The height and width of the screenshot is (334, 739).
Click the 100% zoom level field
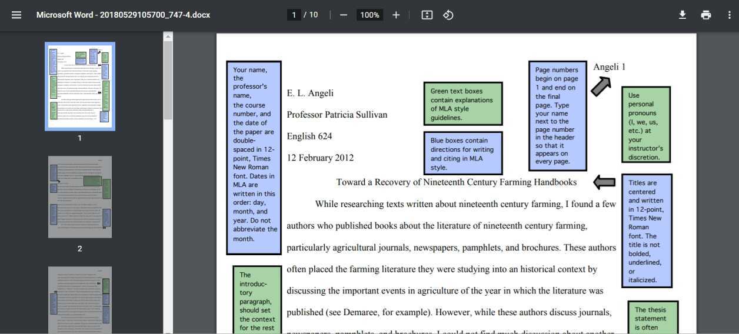369,15
